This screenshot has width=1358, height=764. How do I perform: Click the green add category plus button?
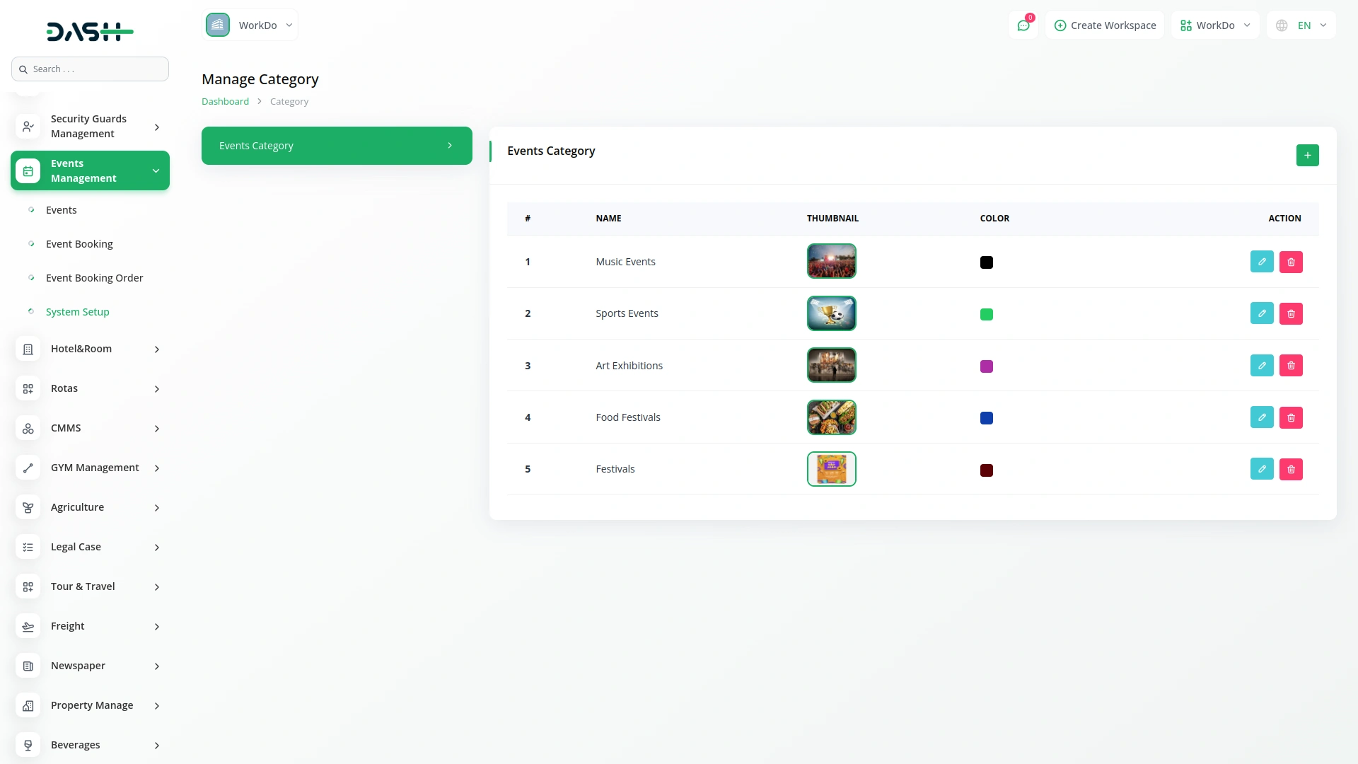[1306, 155]
